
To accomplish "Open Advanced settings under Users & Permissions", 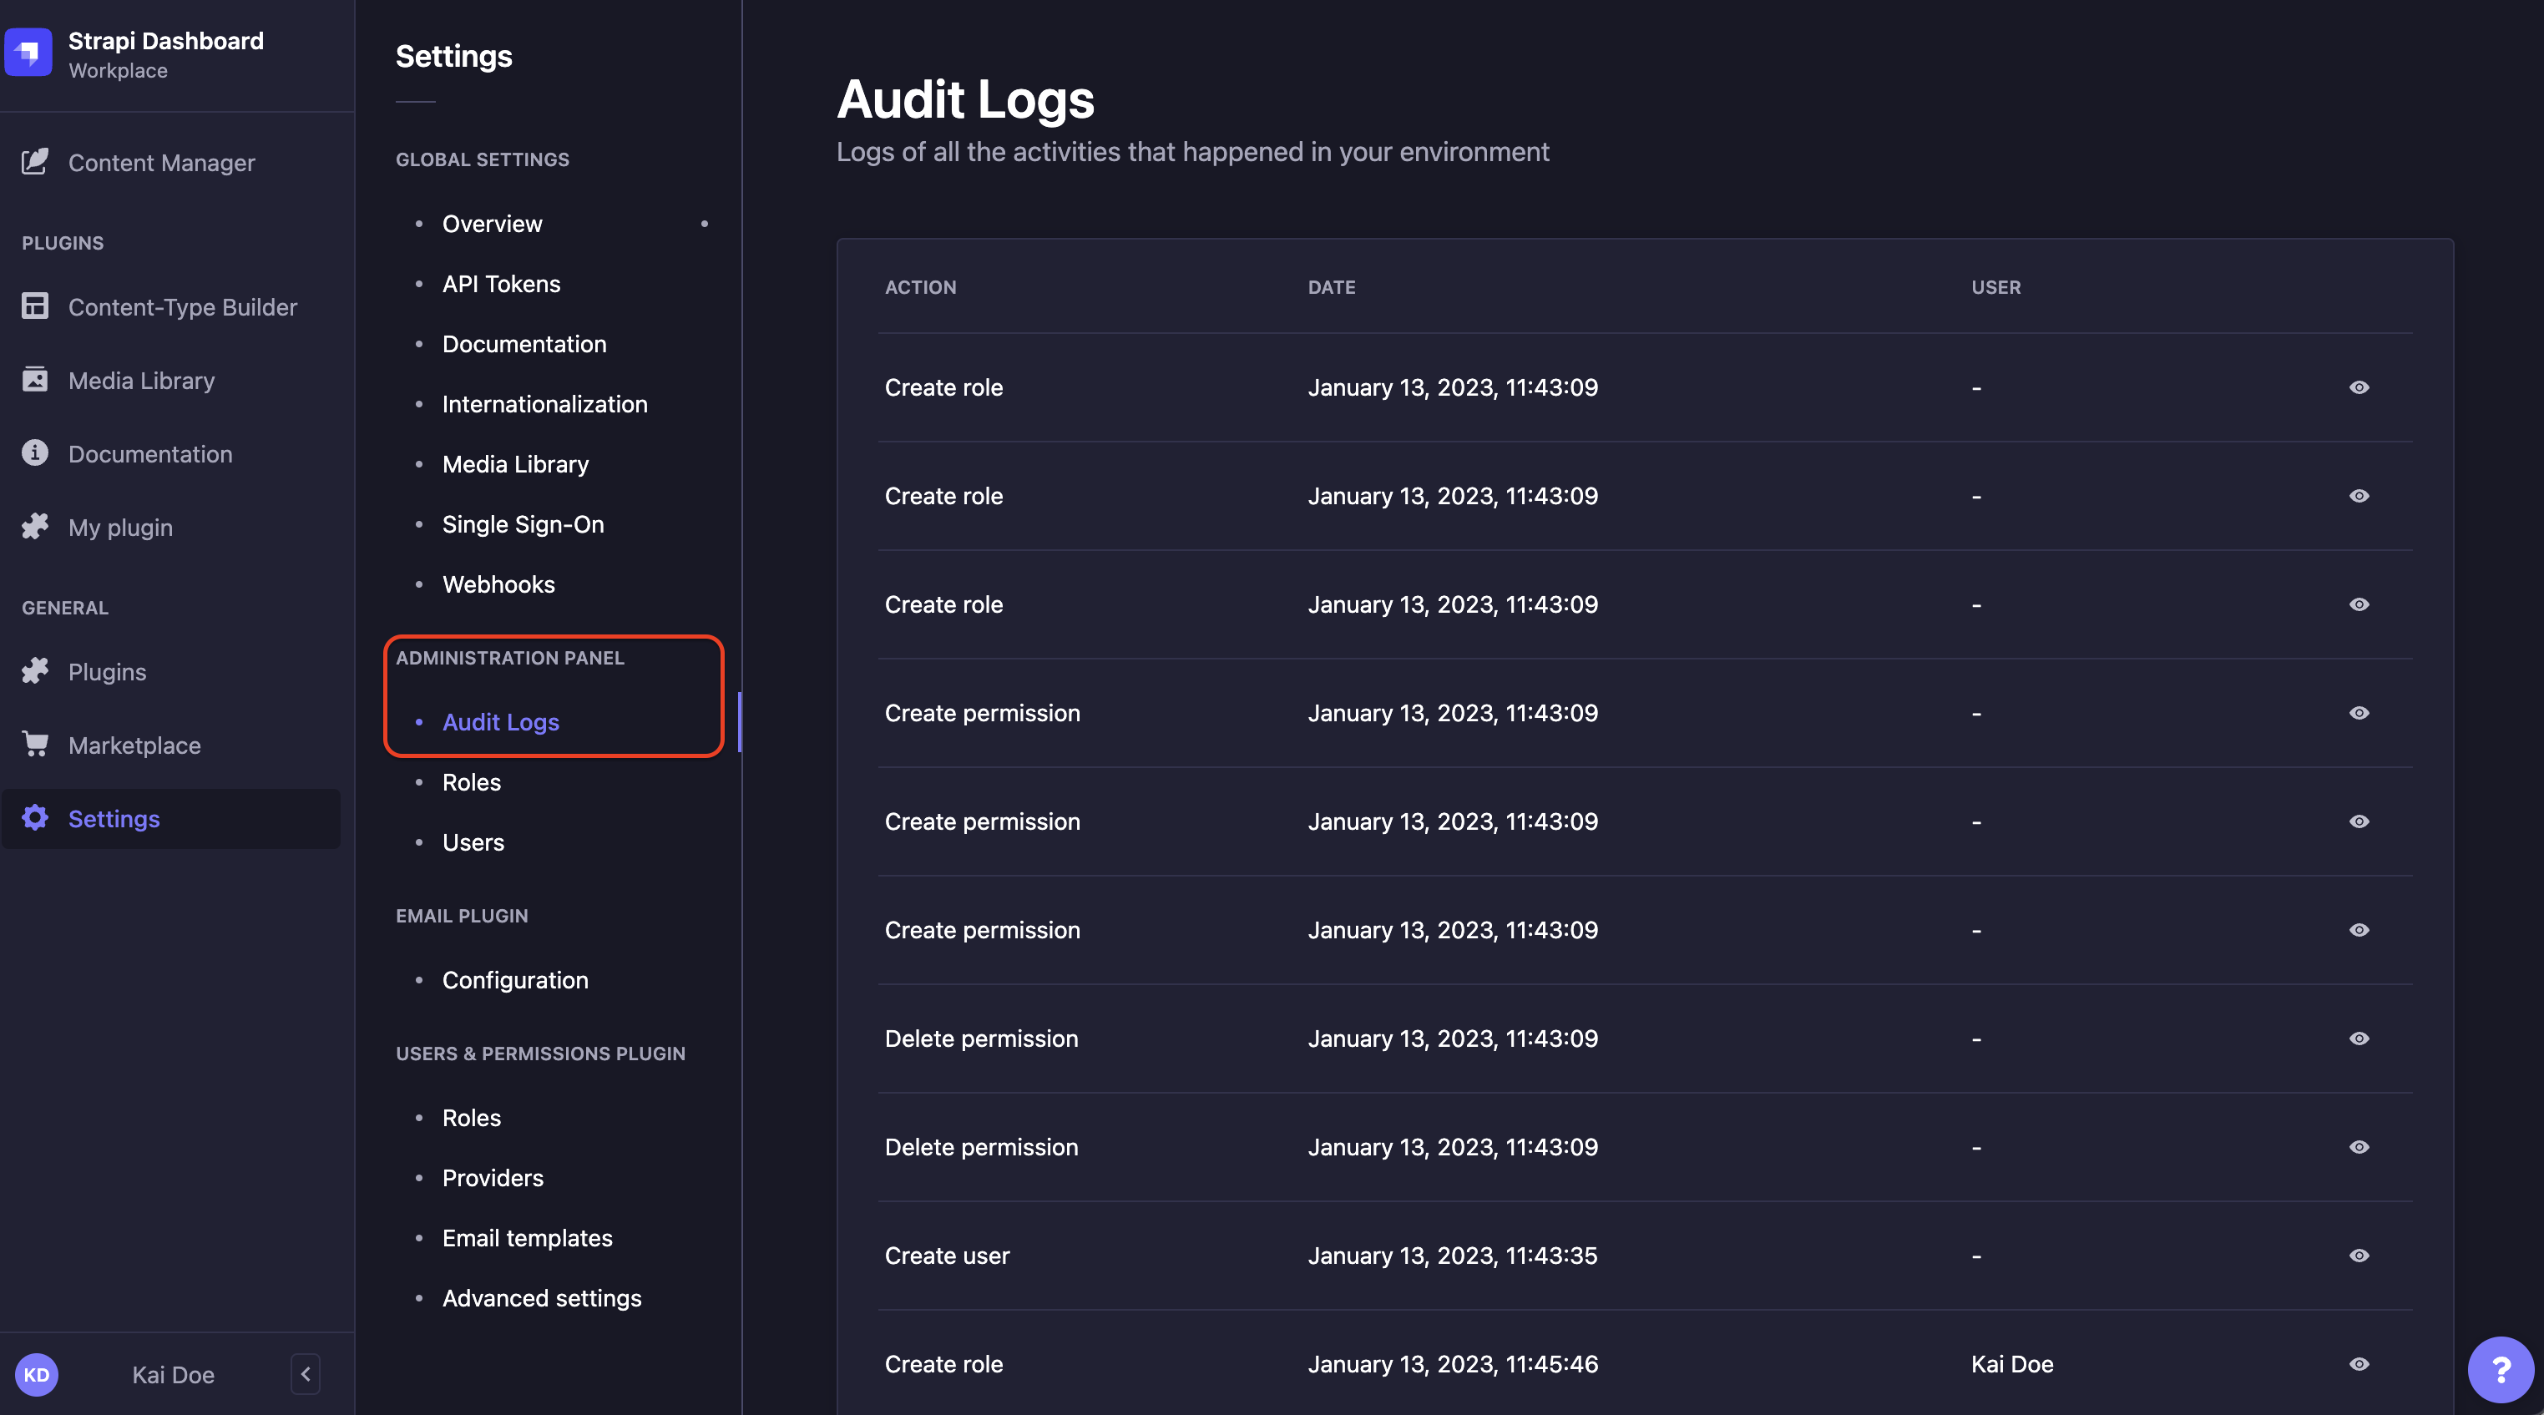I will tap(541, 1297).
